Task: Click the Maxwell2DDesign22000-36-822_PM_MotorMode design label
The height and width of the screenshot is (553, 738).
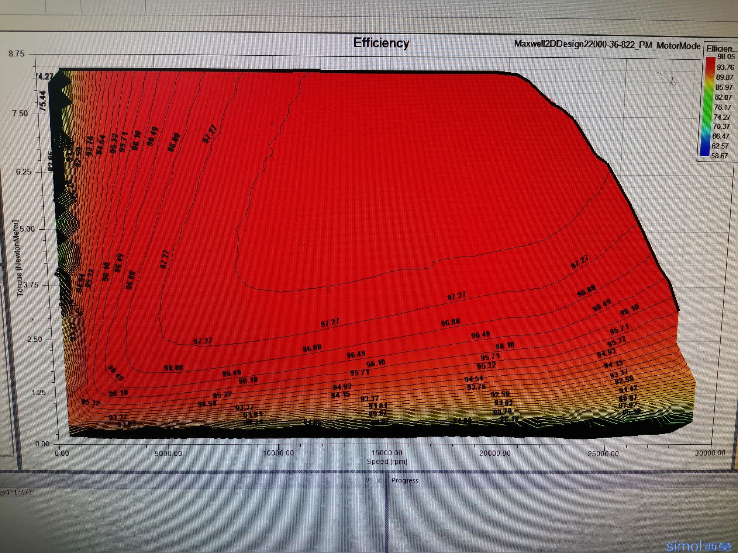Action: click(x=607, y=45)
